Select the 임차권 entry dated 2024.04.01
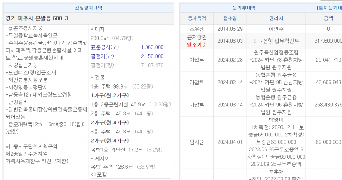 [197, 142]
